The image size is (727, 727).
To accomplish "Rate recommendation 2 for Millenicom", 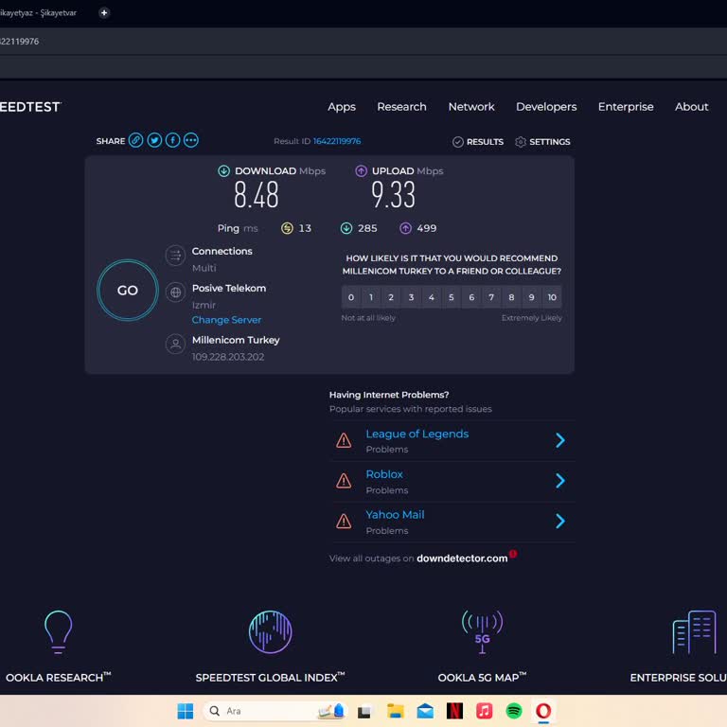I will click(x=391, y=297).
